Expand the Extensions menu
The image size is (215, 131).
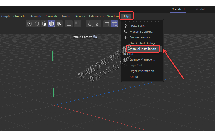click(96, 16)
